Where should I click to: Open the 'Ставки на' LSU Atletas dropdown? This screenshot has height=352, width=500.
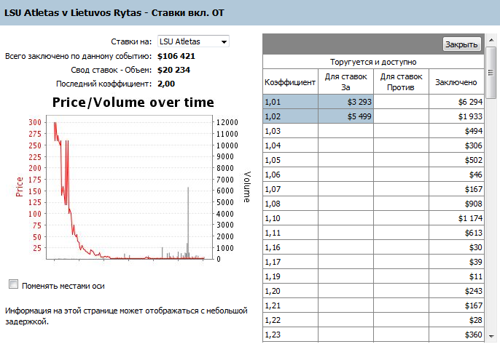pyautogui.click(x=193, y=41)
